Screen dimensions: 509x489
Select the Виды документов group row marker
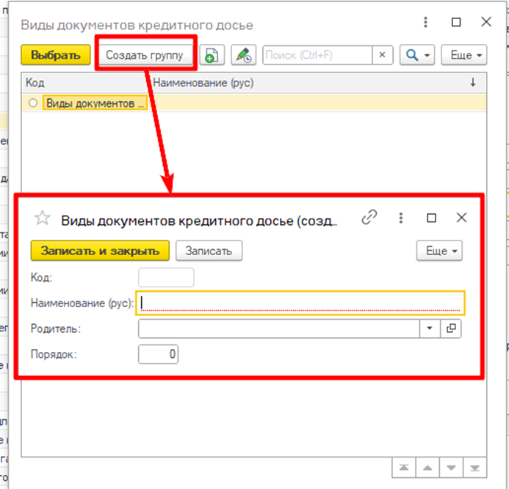click(33, 103)
